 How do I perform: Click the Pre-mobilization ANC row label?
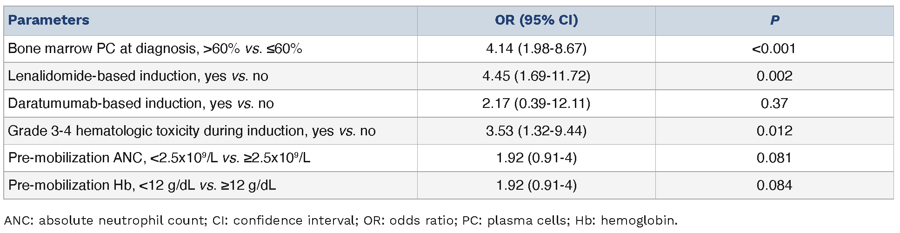pos(159,158)
